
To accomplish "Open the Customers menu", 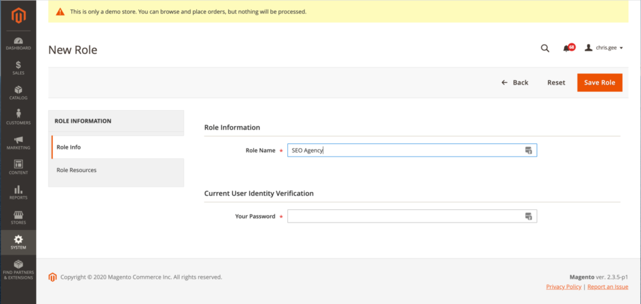I will 18,118.
